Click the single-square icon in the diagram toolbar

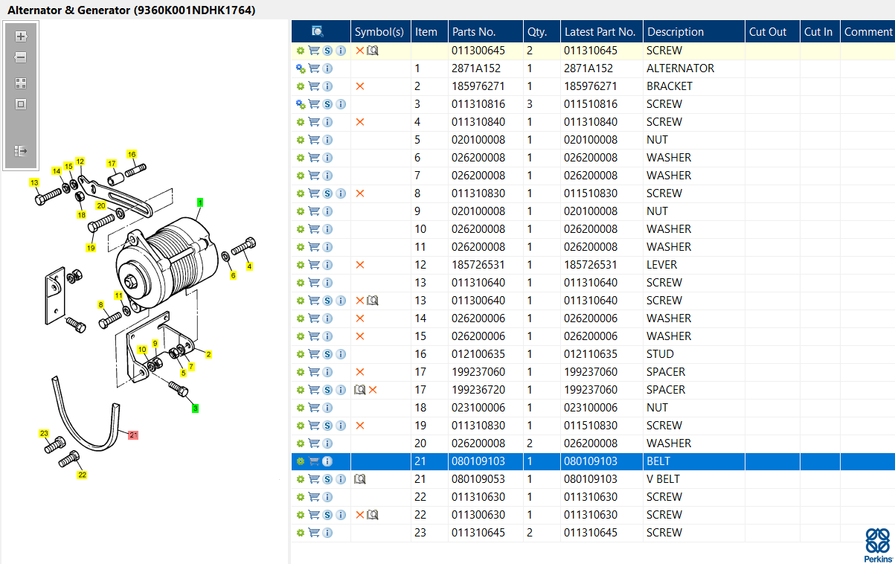[21, 104]
